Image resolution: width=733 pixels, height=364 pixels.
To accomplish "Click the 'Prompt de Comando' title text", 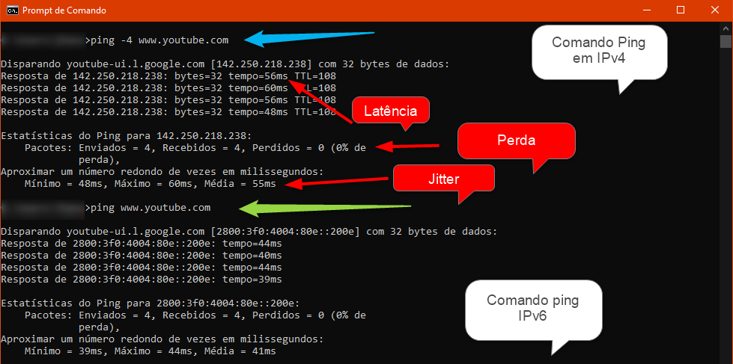I will click(64, 10).
